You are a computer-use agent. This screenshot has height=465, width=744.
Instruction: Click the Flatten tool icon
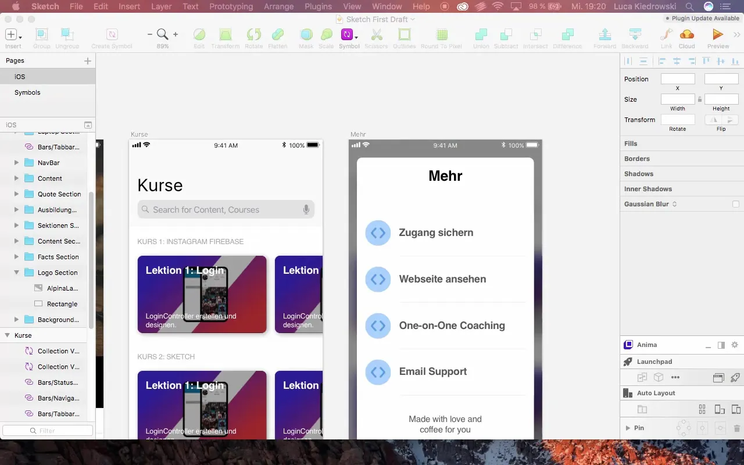(x=278, y=35)
